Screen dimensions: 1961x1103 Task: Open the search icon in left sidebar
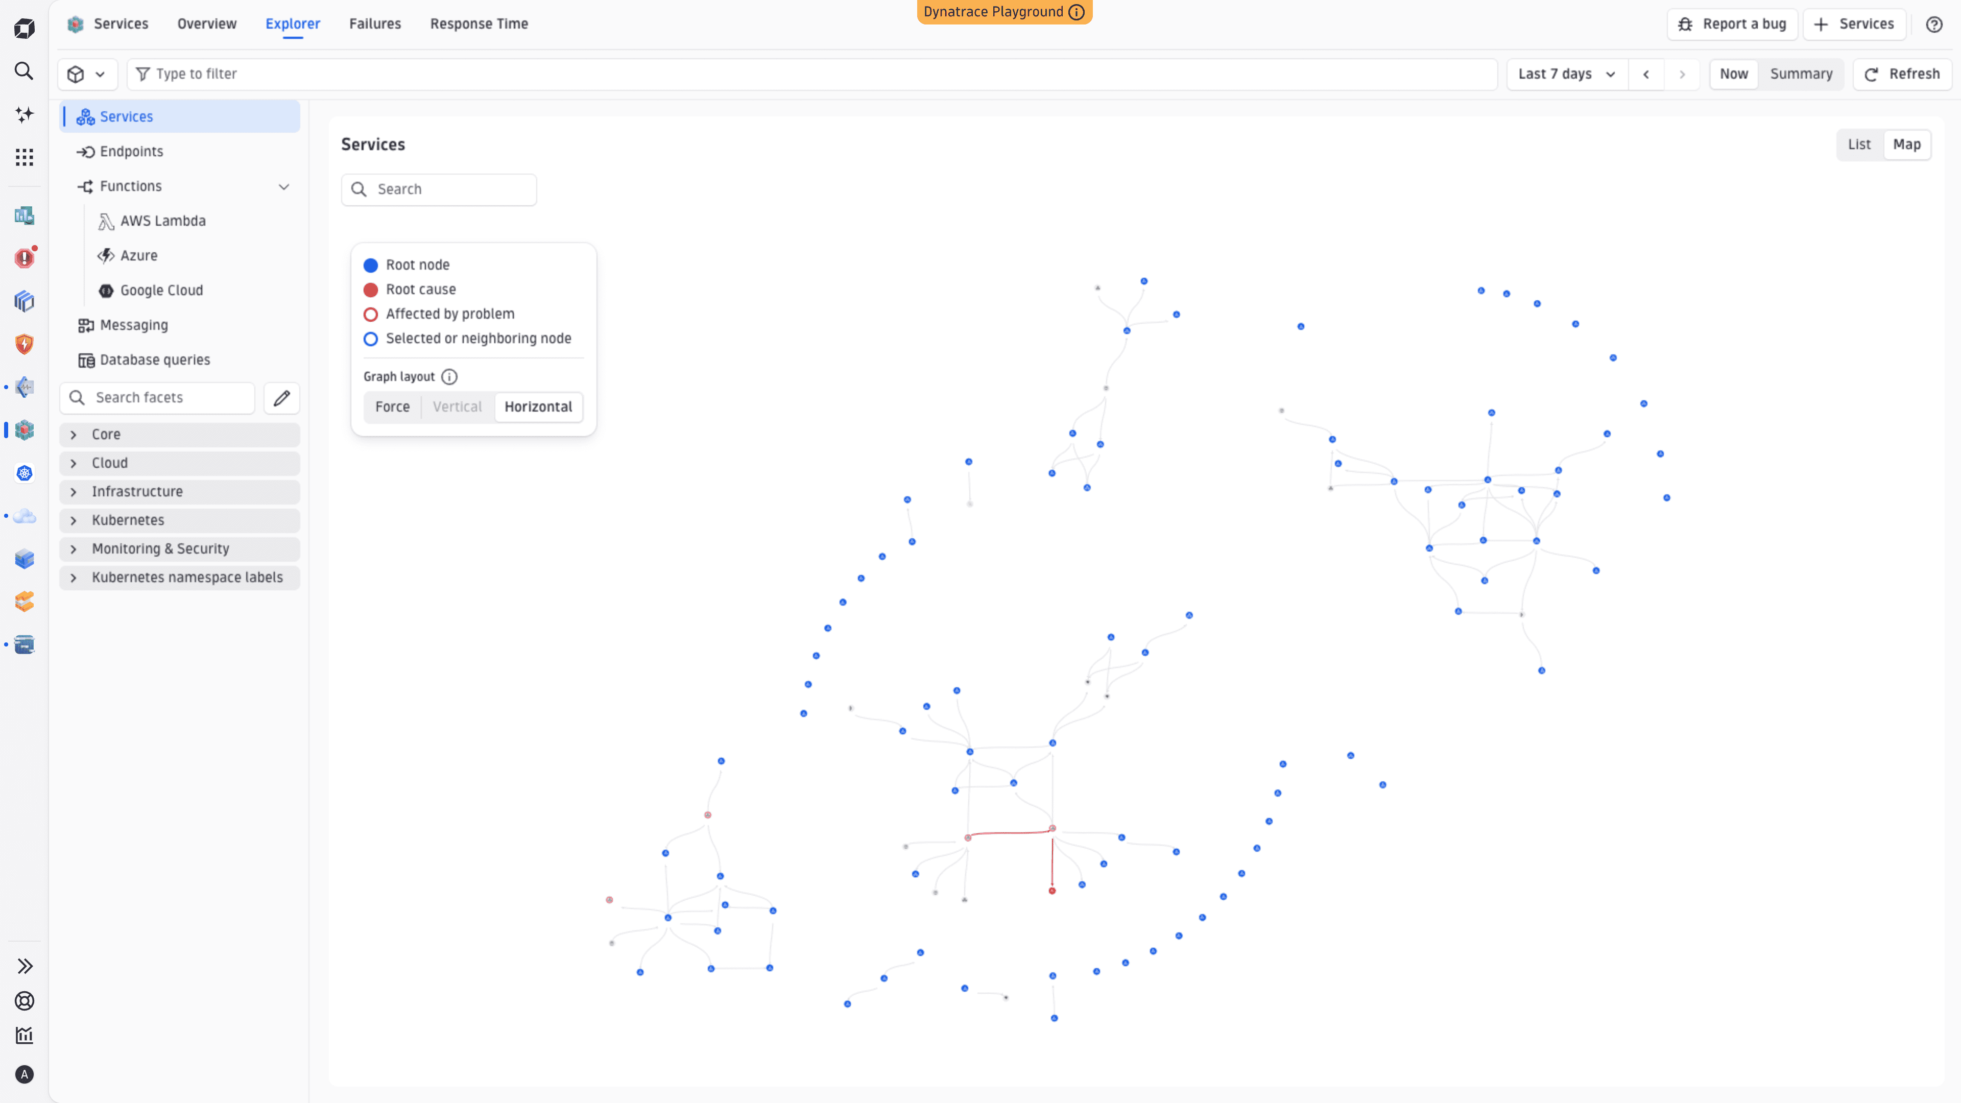tap(25, 71)
